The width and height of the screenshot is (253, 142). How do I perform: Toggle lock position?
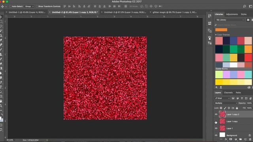pos(229,108)
